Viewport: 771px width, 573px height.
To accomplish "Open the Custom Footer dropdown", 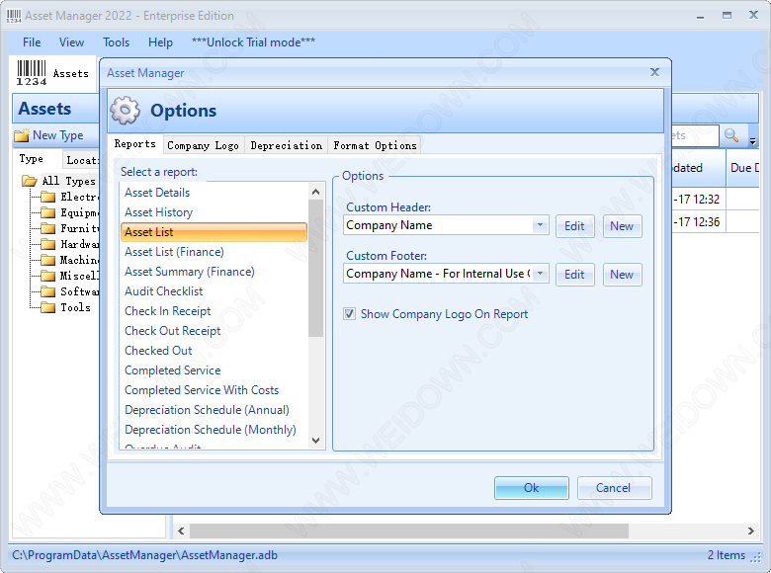I will click(x=540, y=274).
